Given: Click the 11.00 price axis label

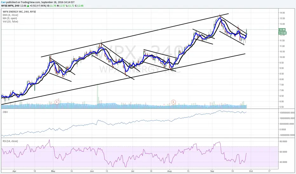Looking at the screenshot, I should (x=282, y=46).
